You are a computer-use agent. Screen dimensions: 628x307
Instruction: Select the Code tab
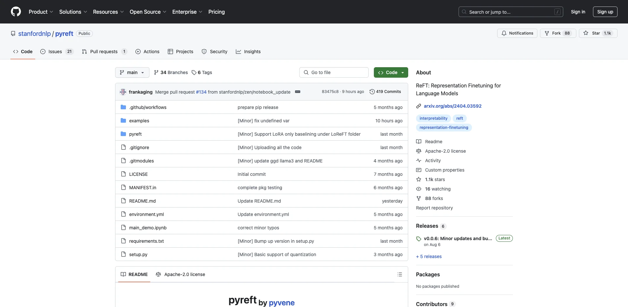coord(23,52)
